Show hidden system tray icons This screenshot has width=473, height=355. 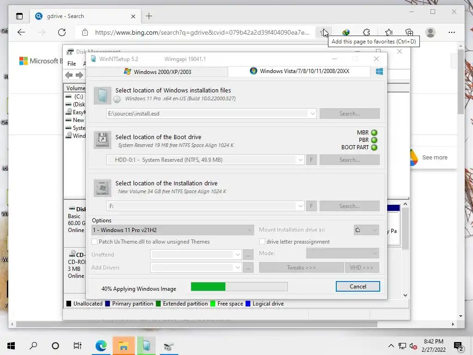(391, 346)
